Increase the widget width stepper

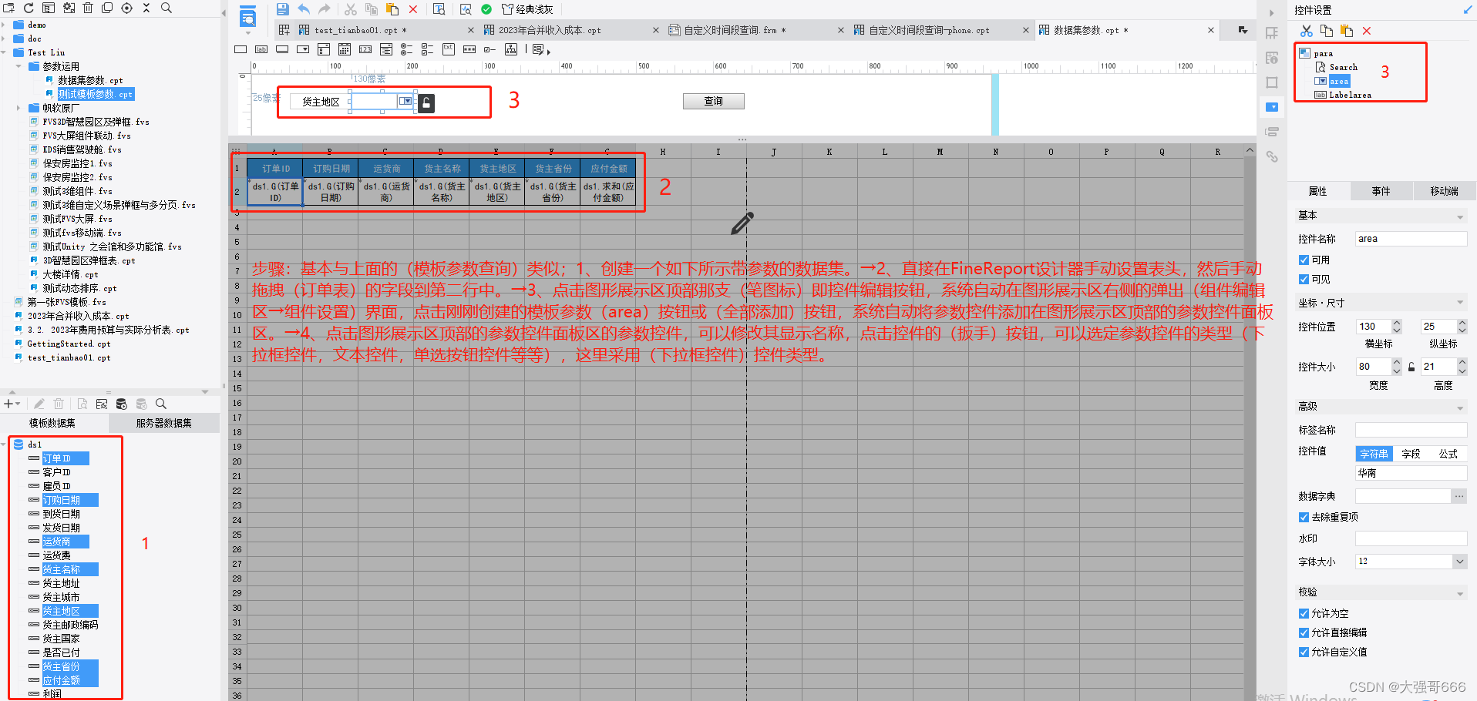click(x=1396, y=362)
